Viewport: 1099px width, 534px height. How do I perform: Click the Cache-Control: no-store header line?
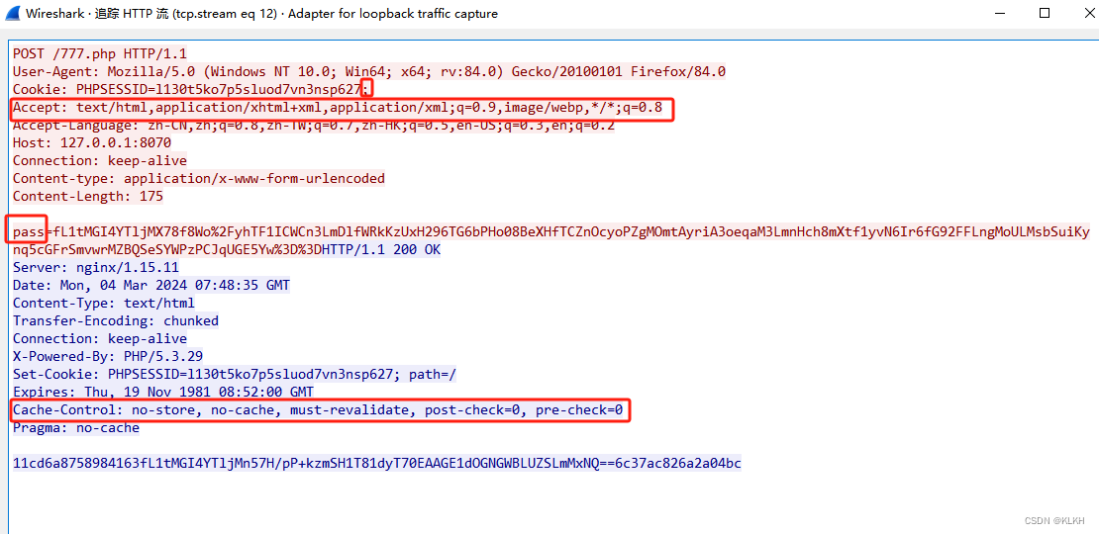318,410
